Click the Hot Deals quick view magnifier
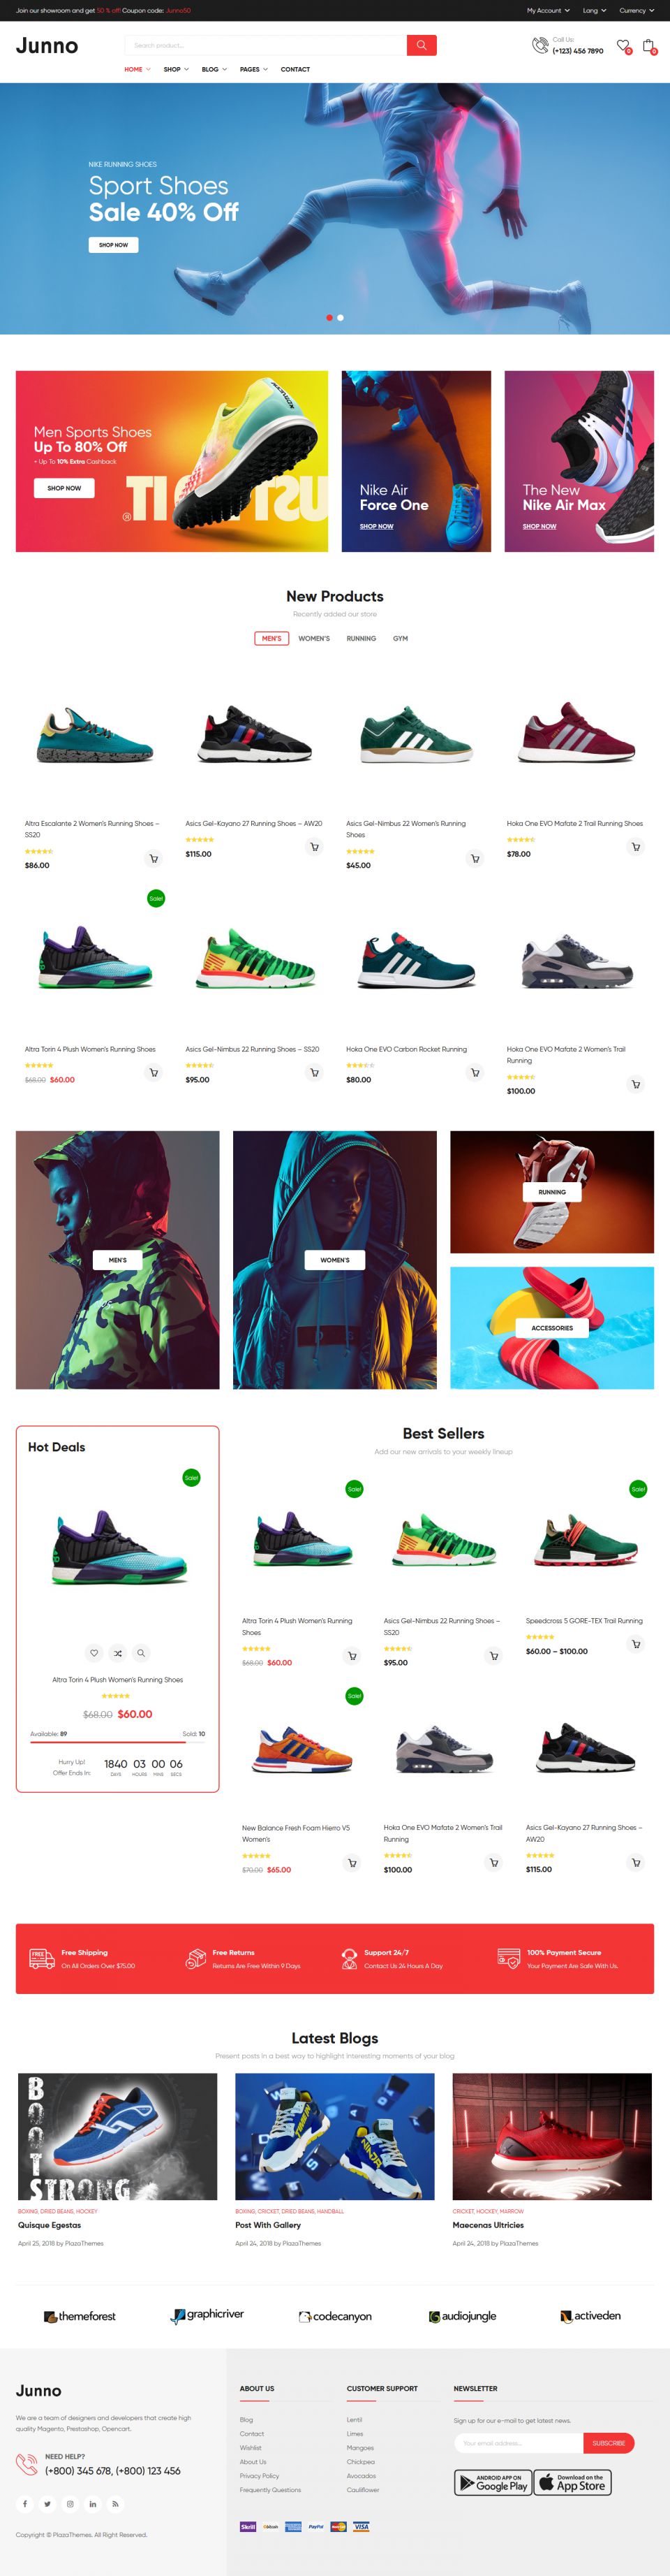 [x=142, y=1653]
